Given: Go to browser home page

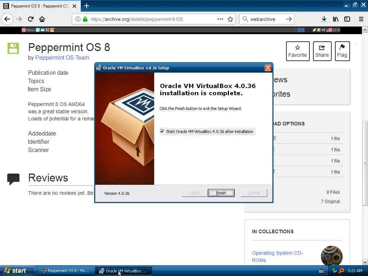Looking at the screenshot, I should coord(42,19).
